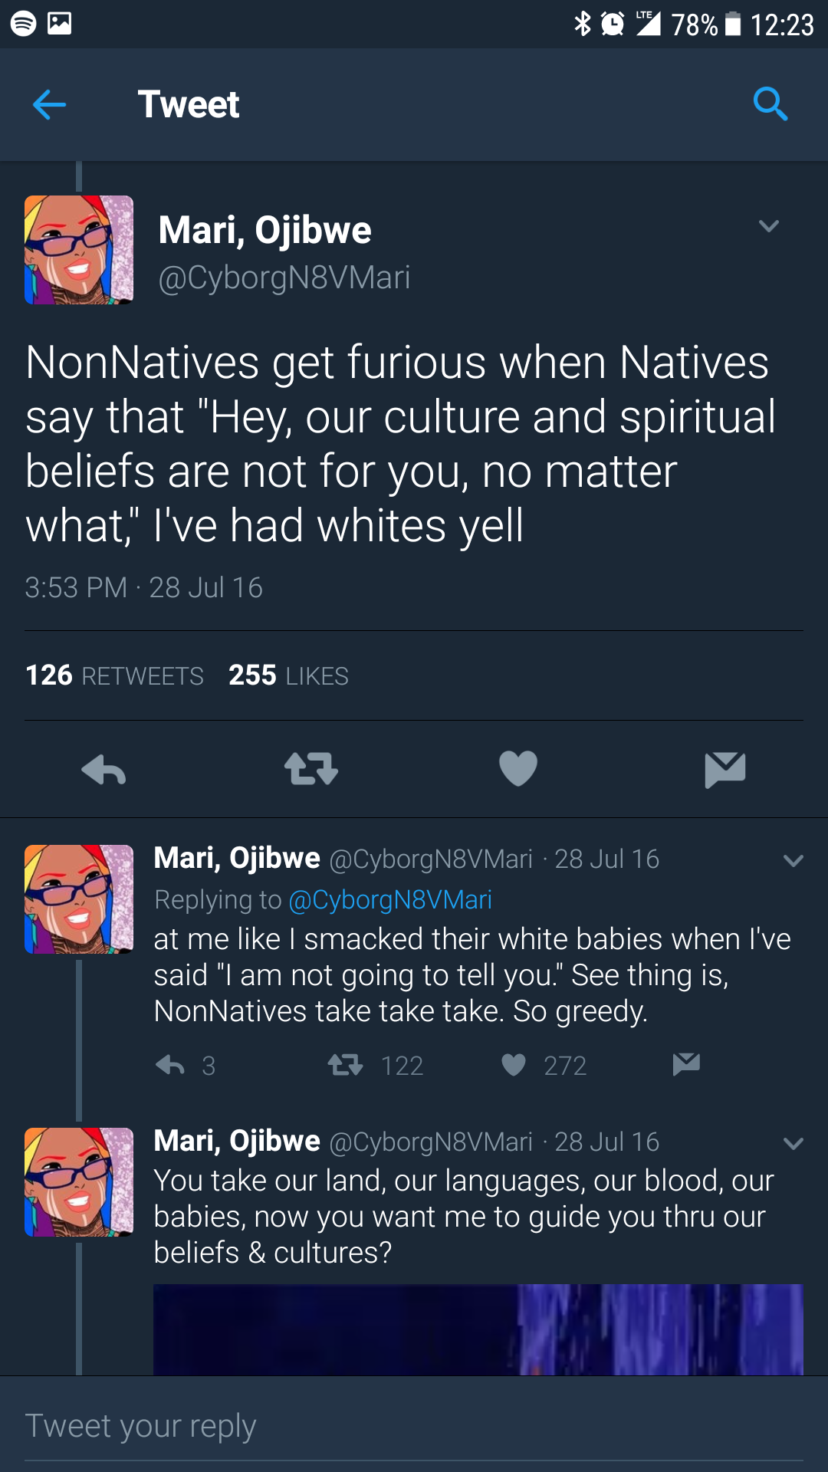View the 255 Likes list
Screen dimensions: 828x1472
288,675
